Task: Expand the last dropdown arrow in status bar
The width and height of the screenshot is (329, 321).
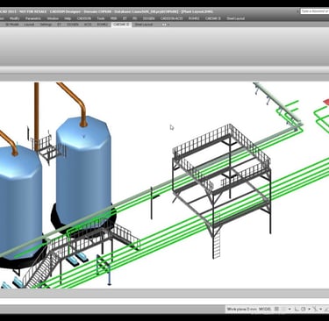Action: (x=321, y=309)
